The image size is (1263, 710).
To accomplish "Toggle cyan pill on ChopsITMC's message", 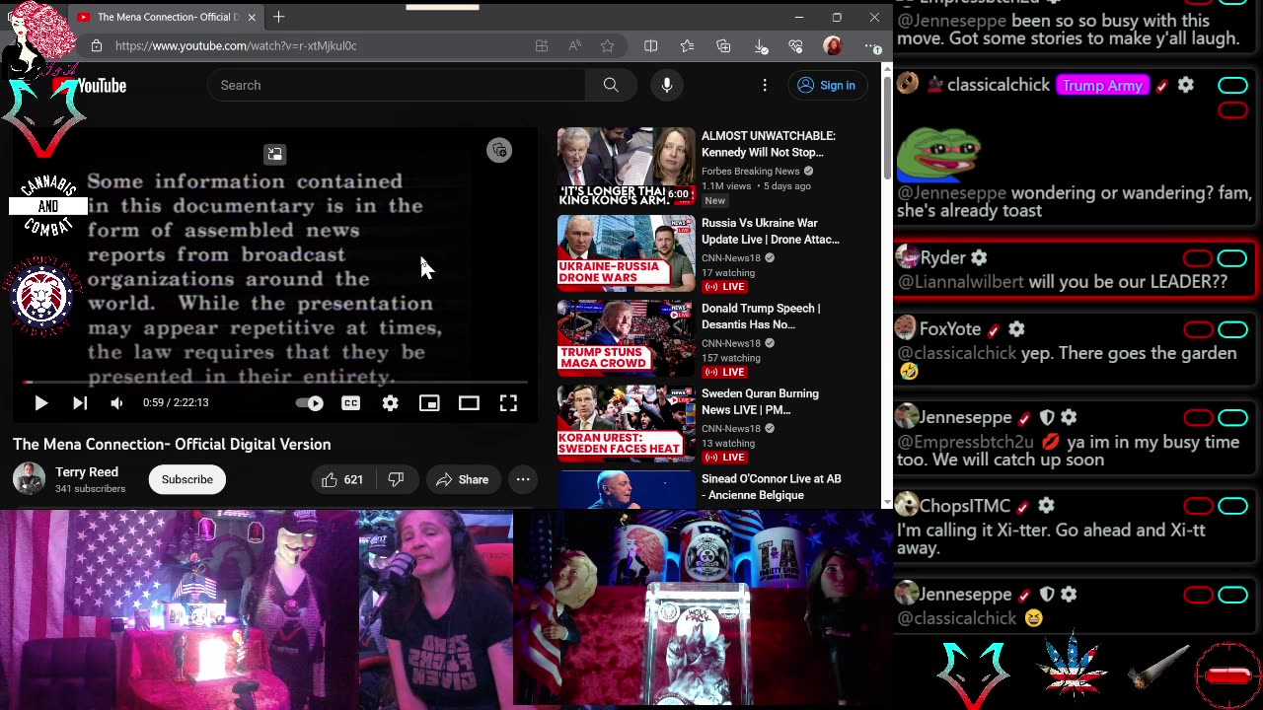I will pyautogui.click(x=1232, y=506).
